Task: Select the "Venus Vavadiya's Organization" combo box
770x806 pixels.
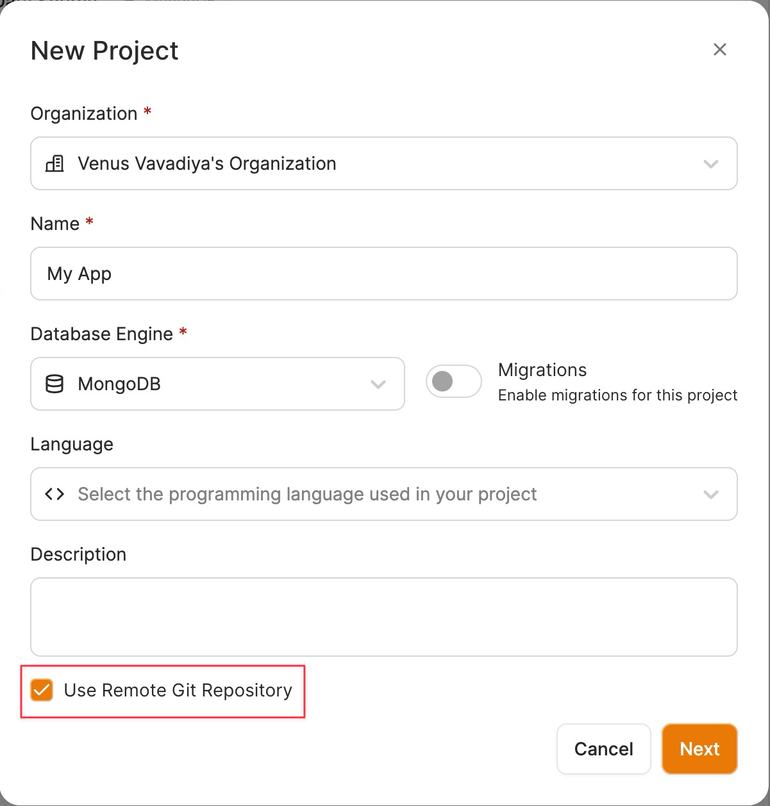Action: tap(384, 163)
